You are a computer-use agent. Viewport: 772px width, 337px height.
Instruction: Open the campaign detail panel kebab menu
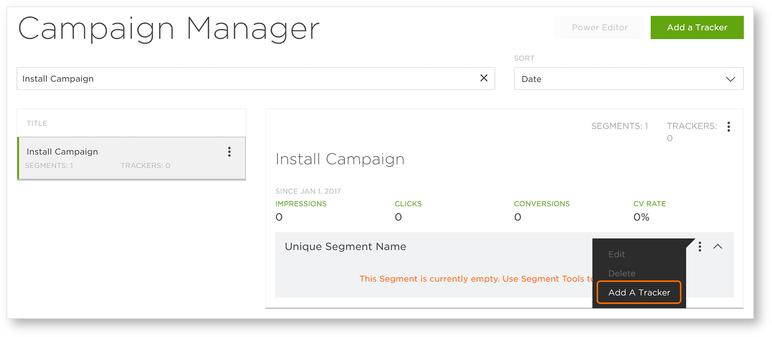click(x=729, y=127)
